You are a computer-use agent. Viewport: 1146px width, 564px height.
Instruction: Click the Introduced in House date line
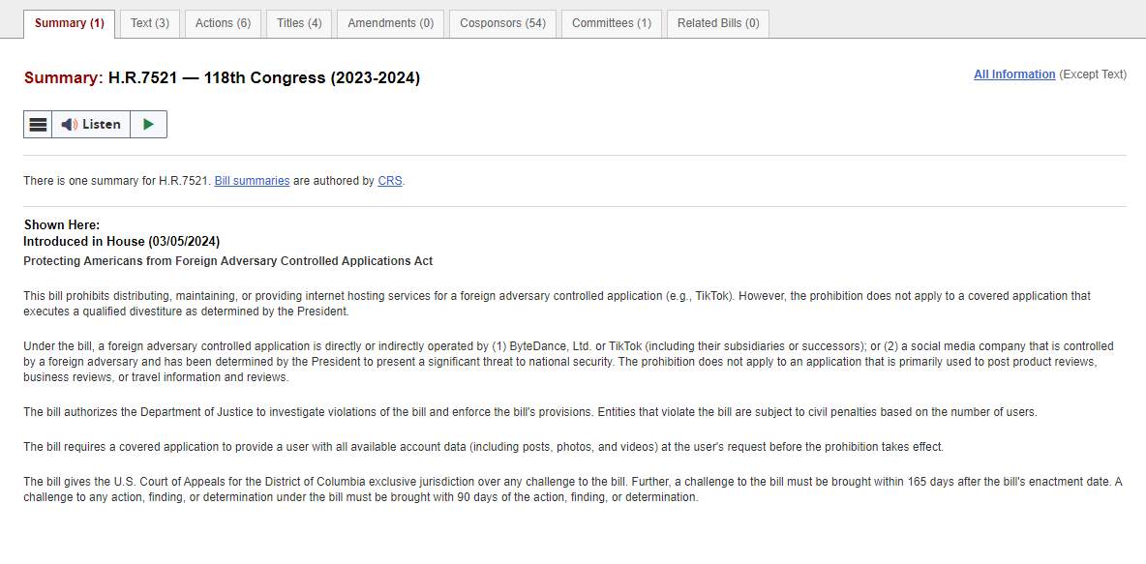pos(122,241)
